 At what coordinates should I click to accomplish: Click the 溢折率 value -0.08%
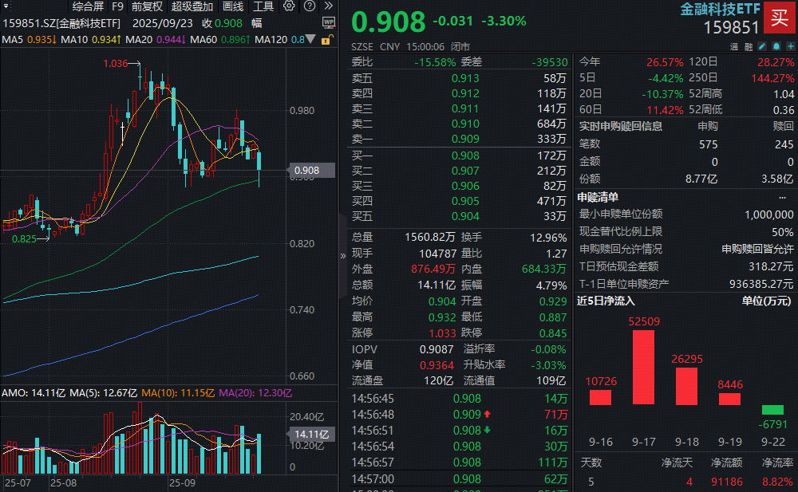point(548,349)
